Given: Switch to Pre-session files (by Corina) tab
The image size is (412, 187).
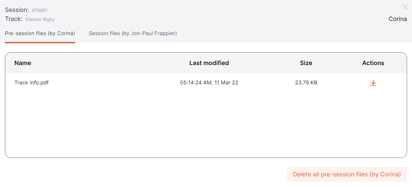Looking at the screenshot, I should (40, 33).
